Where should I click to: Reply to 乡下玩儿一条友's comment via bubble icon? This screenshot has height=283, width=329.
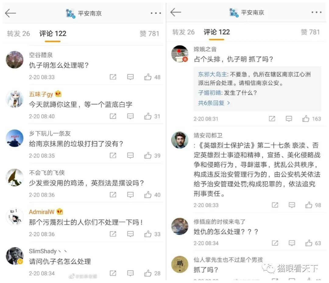130,155
